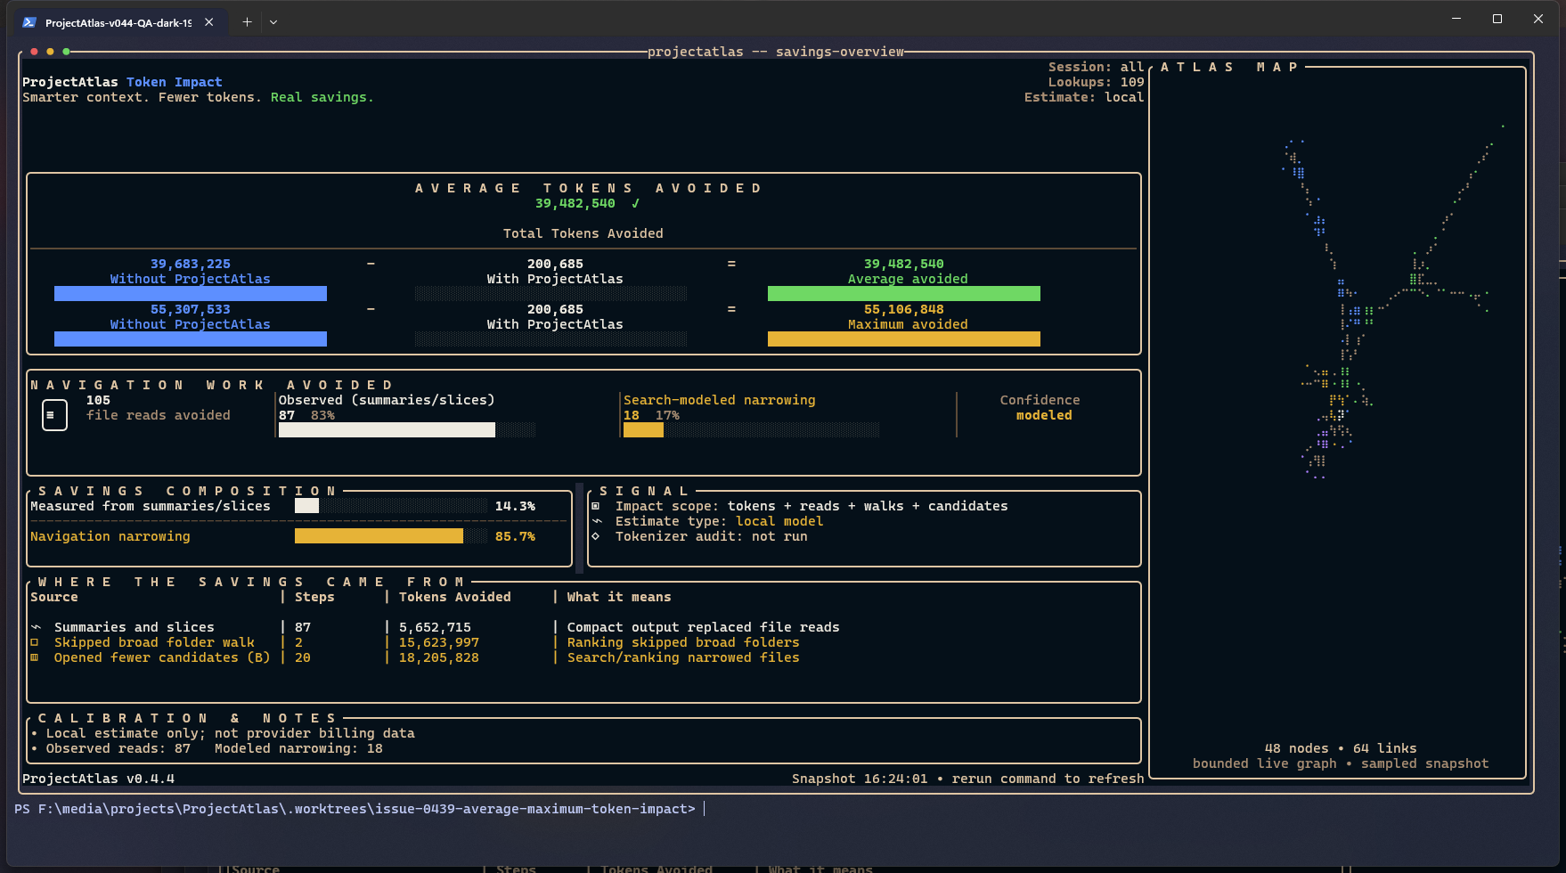Click the '55,106,848' maximum avoided value
The height and width of the screenshot is (873, 1566).
pos(904,309)
